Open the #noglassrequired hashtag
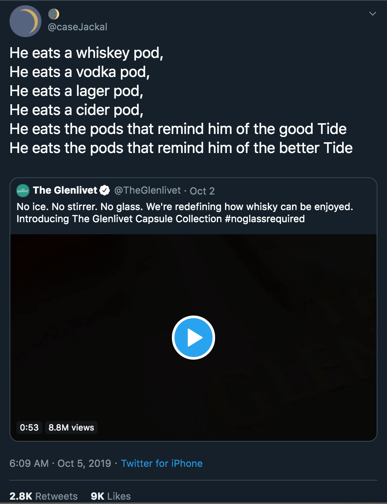The image size is (387, 504). click(264, 219)
